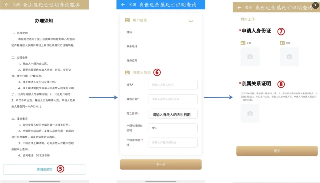
Task: Tap 请阅读须知 button at the bottom
Action: point(44,169)
